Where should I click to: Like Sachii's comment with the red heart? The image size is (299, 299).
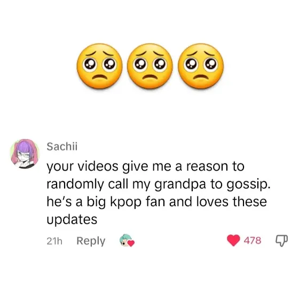(x=233, y=240)
